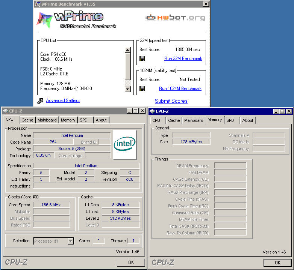The height and width of the screenshot is (270, 294).
Task: Click the L1 Inst. value 8 KBytes
Action: pyautogui.click(x=121, y=211)
